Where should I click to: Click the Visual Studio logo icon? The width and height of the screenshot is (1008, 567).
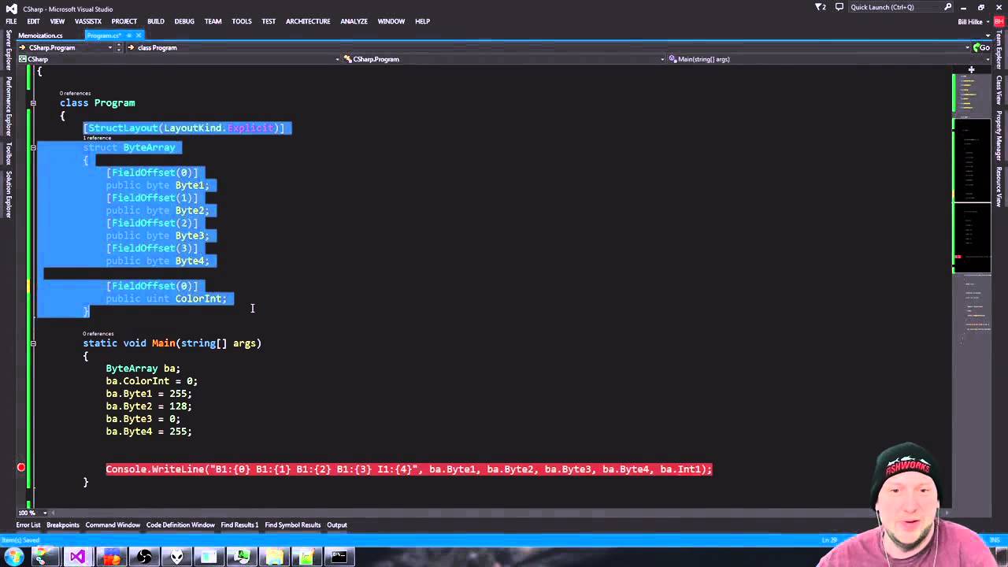(10, 9)
